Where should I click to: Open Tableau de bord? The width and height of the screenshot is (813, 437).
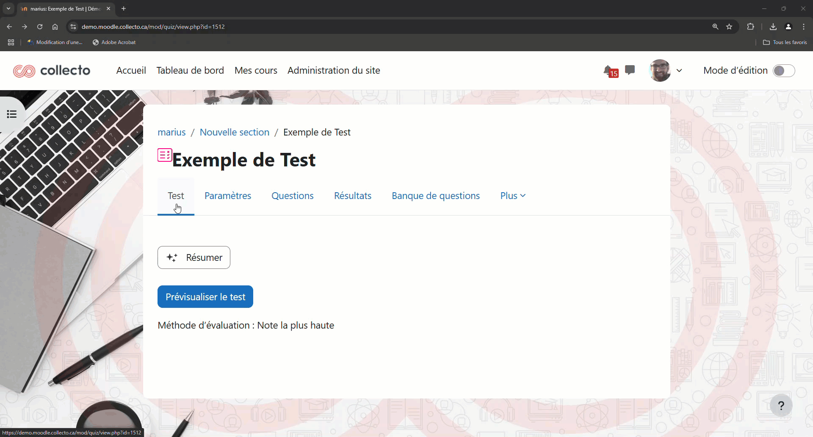point(190,70)
